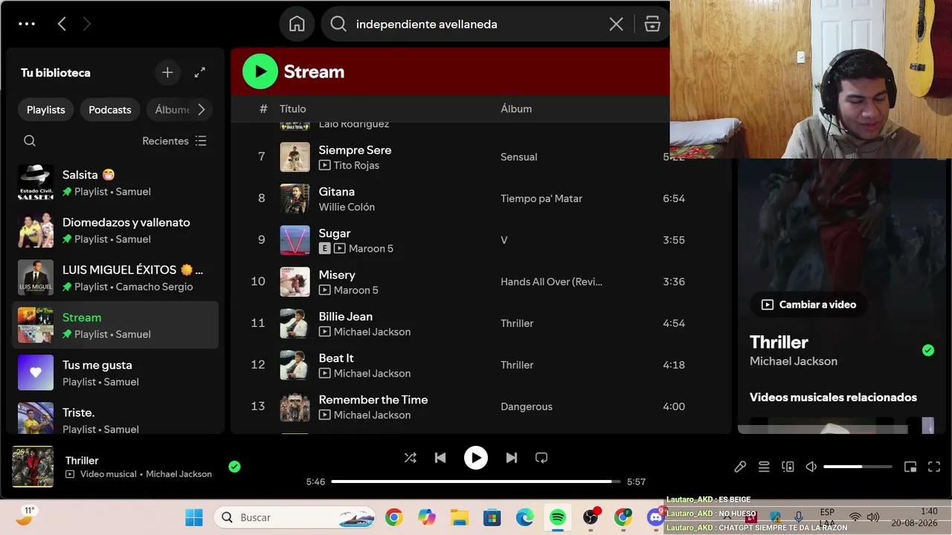Open the Dangerous album link
The width and height of the screenshot is (952, 535).
pos(527,406)
